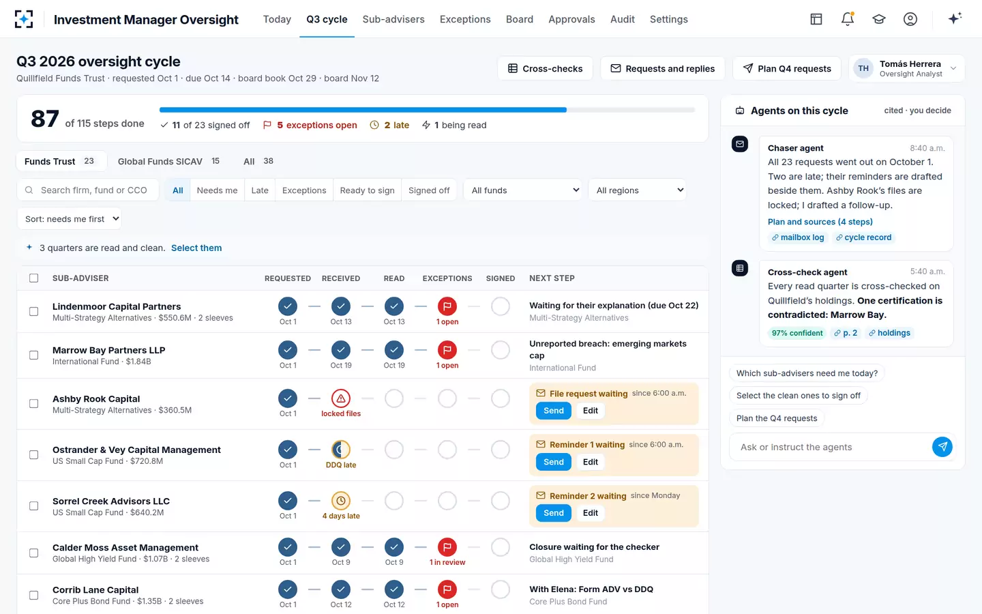
Task: Check the Ostrander & Vey row
Action: [x=33, y=455]
